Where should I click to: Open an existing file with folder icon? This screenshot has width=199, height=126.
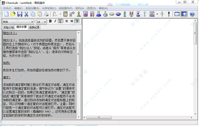coord(13,14)
